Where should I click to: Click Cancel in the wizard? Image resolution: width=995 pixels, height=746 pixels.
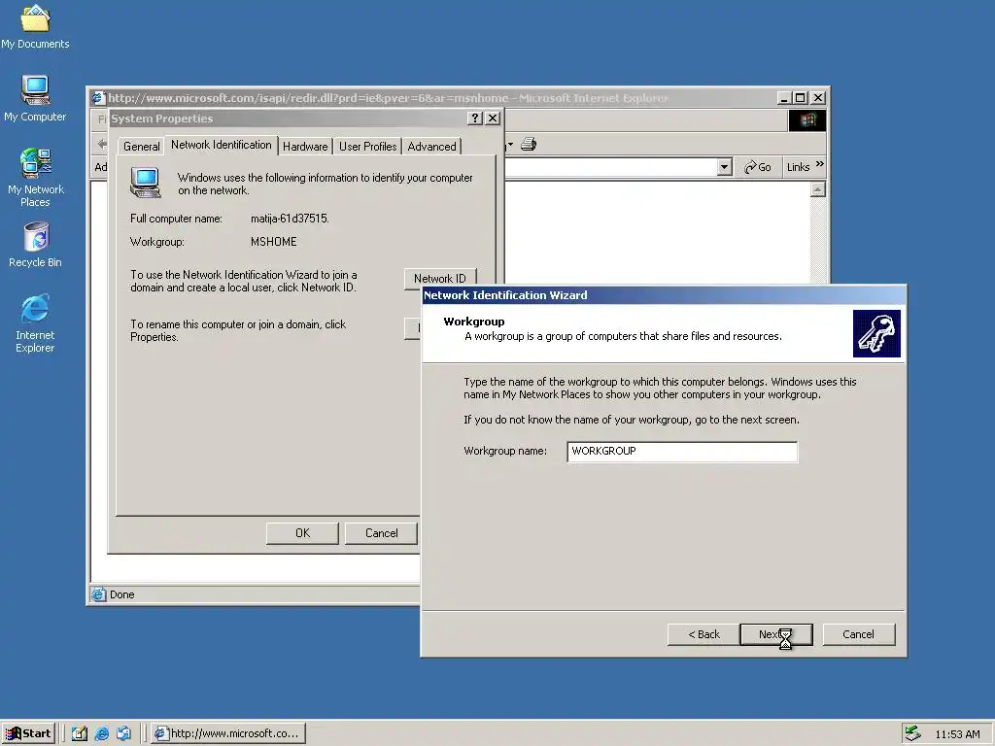pyautogui.click(x=859, y=634)
